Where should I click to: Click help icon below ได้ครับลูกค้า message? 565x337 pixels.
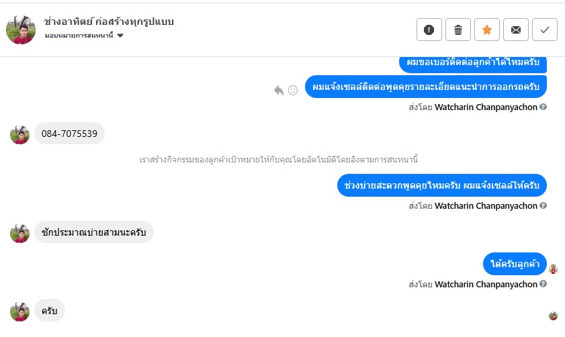click(x=544, y=284)
